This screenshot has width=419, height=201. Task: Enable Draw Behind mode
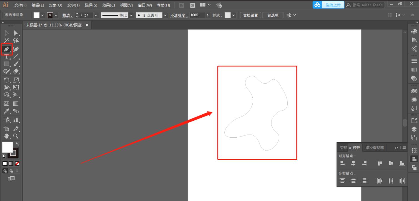pos(11,171)
